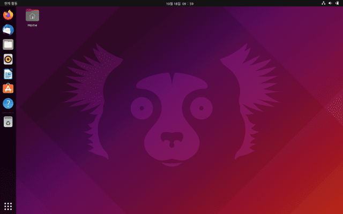Open LibreOffice Writer from the dock
This screenshot has width=343, height=214.
pos(8,74)
